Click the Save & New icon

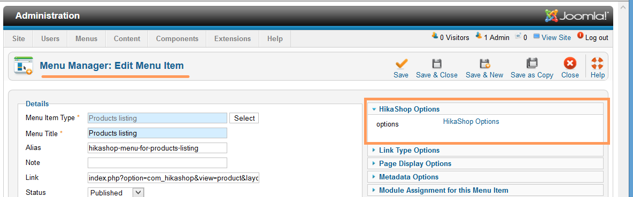click(x=484, y=63)
